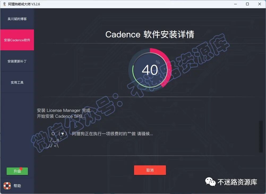Open the 吴川斌的博客 sidebar item
266x194 pixels.
click(17, 19)
